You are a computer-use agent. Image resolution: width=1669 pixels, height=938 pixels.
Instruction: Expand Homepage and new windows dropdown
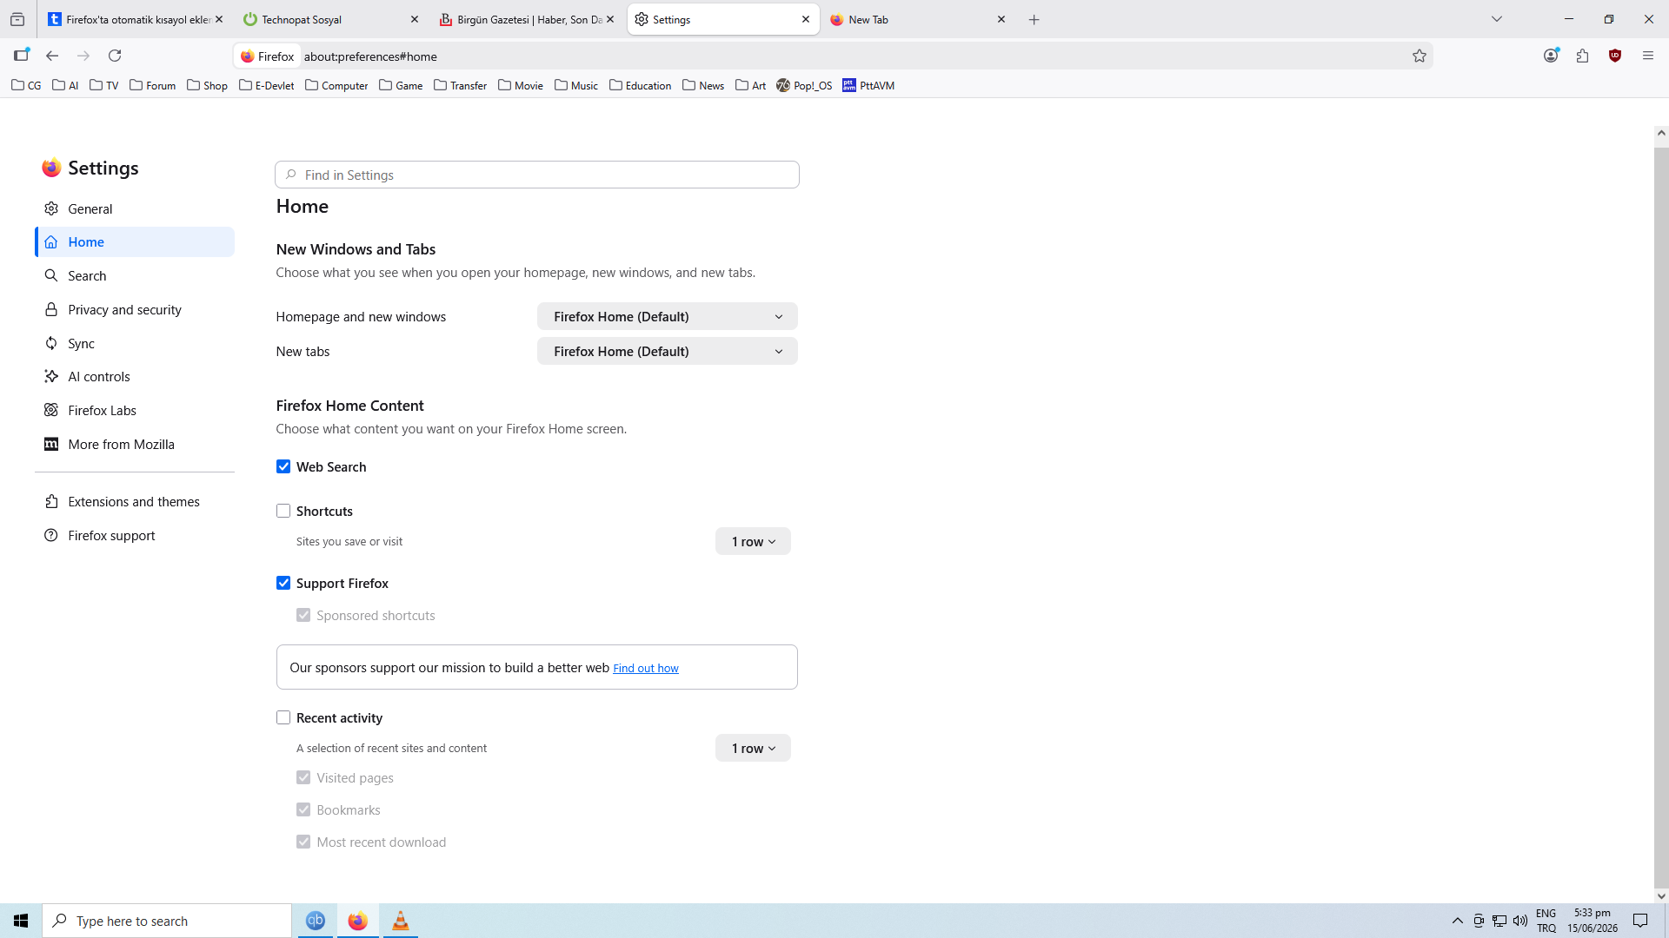point(667,316)
